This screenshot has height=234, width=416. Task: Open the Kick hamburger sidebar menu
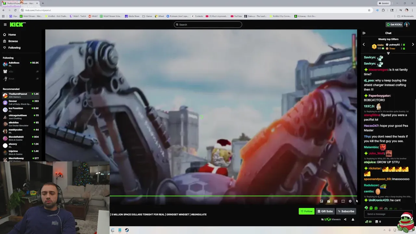(x=5, y=24)
